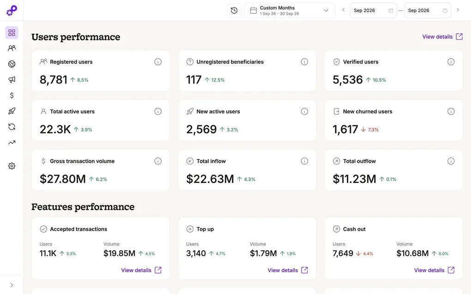Click calendar icon in second Sep 2026 field

[445, 11]
